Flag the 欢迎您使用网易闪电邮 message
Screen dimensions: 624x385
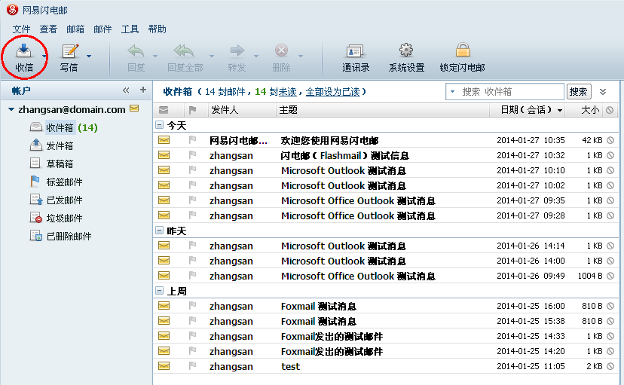[x=193, y=140]
